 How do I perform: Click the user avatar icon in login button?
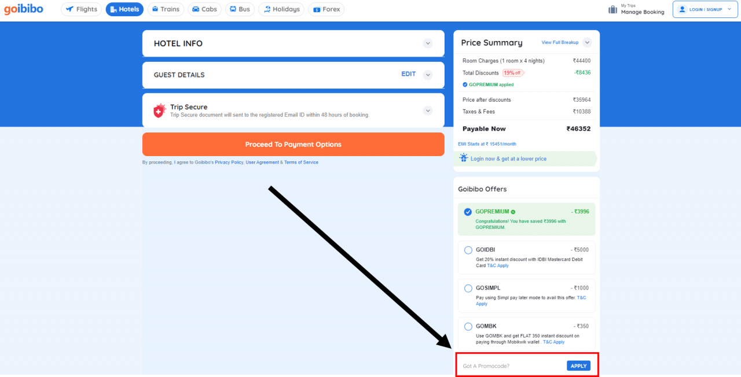tap(682, 9)
